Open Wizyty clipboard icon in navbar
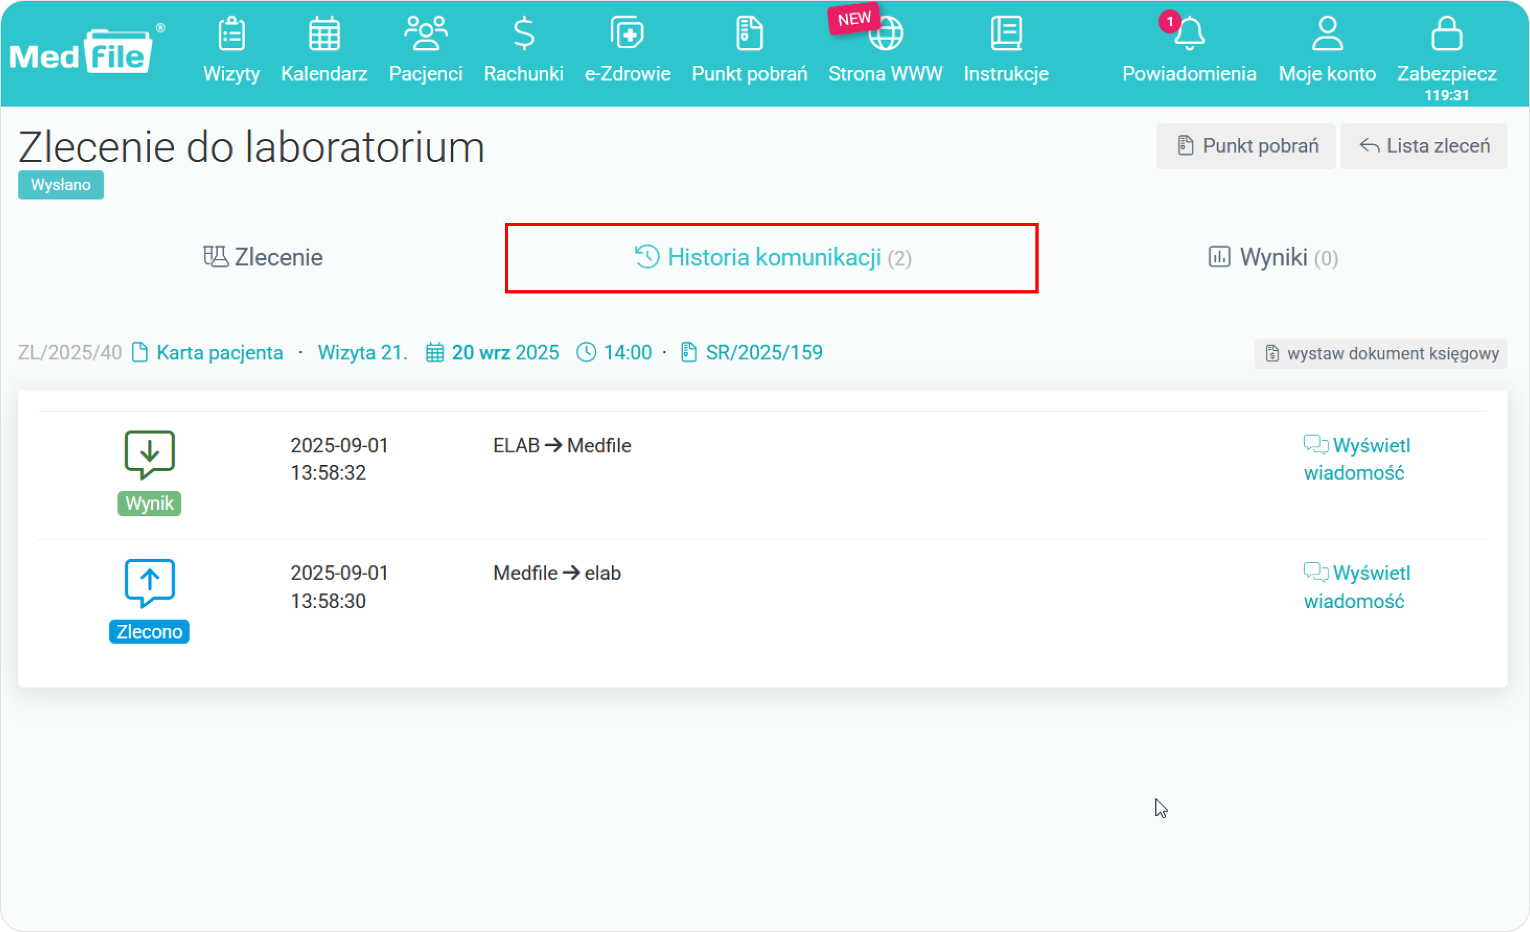The height and width of the screenshot is (932, 1530). [x=231, y=34]
